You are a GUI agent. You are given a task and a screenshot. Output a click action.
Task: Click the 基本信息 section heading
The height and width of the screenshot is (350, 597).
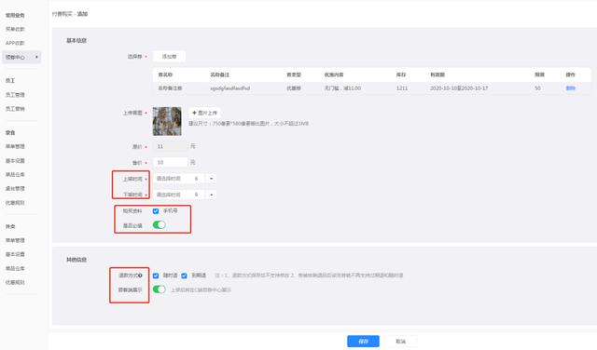(76, 40)
